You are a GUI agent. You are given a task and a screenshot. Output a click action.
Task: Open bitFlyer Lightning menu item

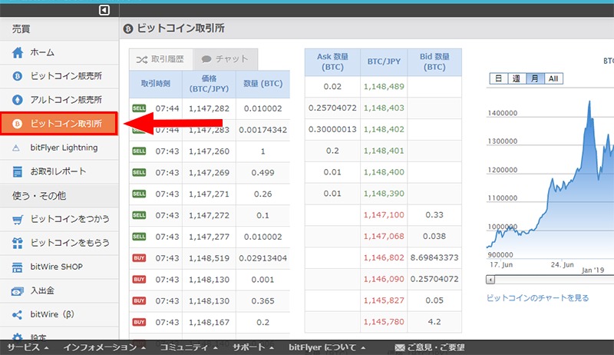pos(59,148)
